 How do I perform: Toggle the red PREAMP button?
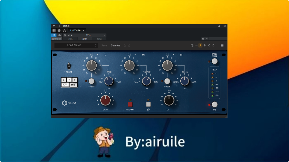point(130,104)
